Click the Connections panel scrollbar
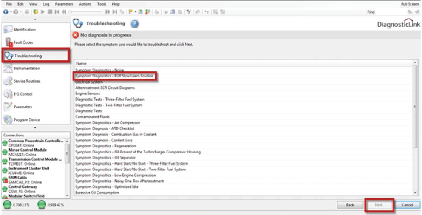 pos(67,153)
